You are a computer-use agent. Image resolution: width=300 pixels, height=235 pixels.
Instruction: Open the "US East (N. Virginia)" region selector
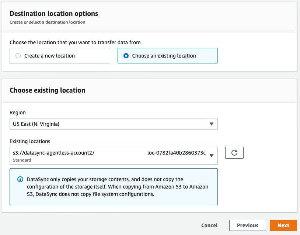tap(111, 124)
